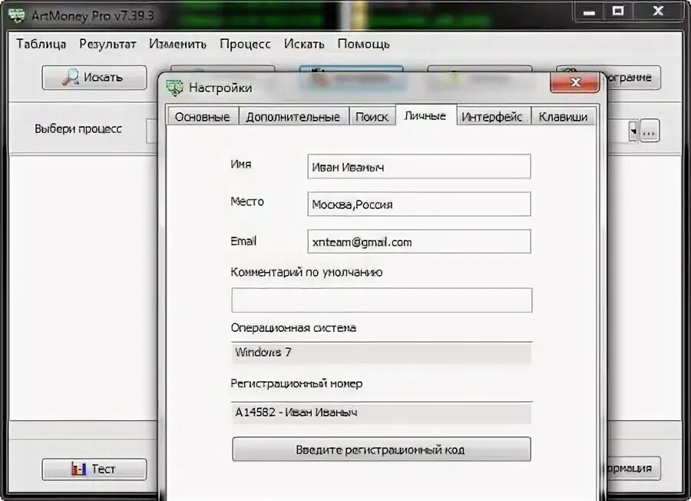Open the Помощь menu
The width and height of the screenshot is (691, 501).
(364, 44)
